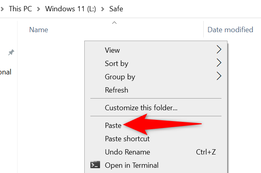
Task: Select the Paste shortcut option
Action: tap(127, 138)
